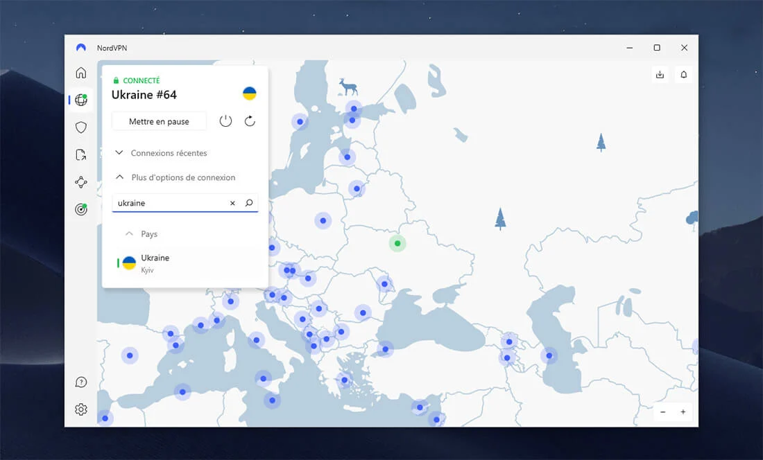Open the help question mark icon
The height and width of the screenshot is (460, 763).
click(81, 382)
